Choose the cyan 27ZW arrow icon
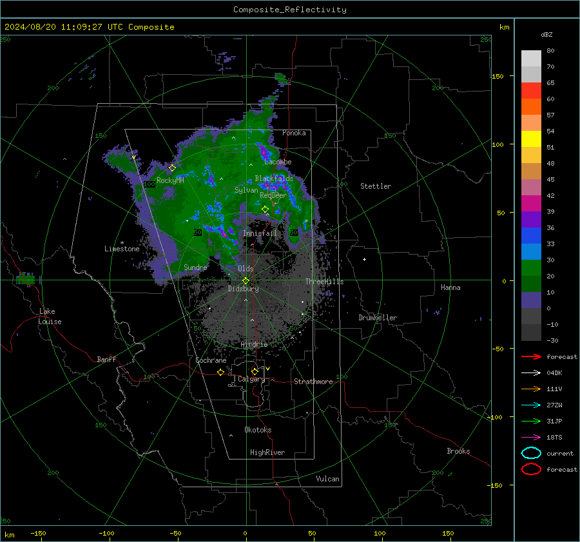This screenshot has width=580, height=542. click(x=531, y=405)
